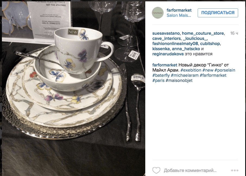Go to fashiononlinealmaty08 profile
This screenshot has width=246, height=176.
click(175, 44)
